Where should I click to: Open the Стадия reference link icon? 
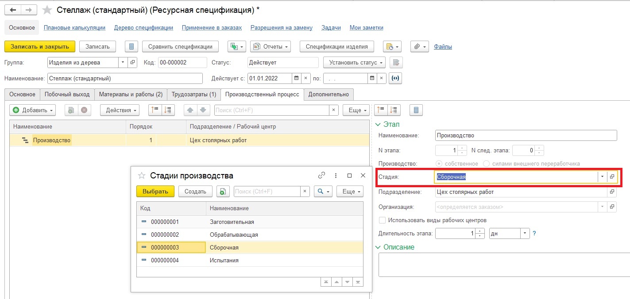(x=612, y=177)
